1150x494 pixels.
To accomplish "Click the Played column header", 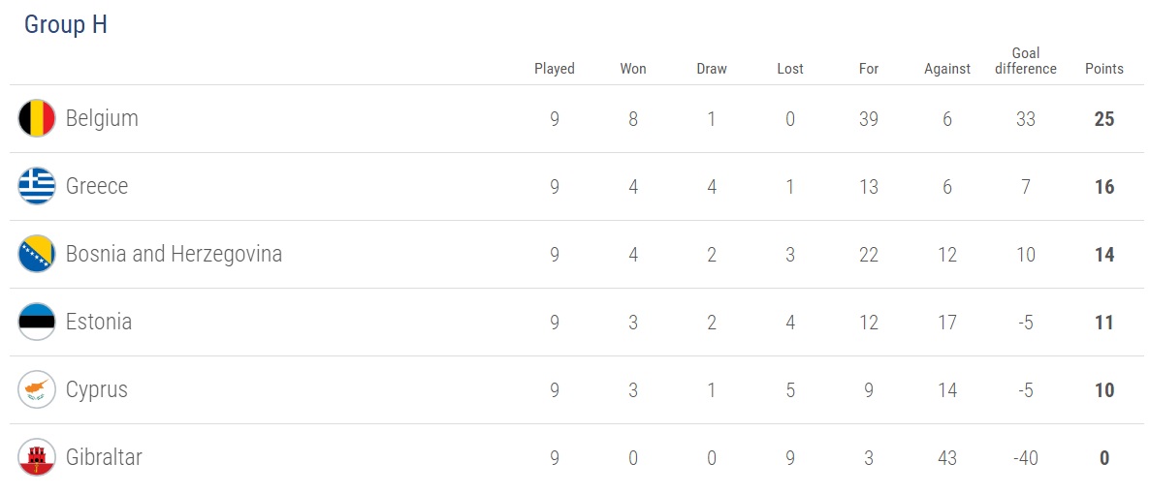I will tap(555, 69).
